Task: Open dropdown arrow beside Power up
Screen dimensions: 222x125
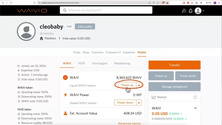Action: tap(139, 85)
